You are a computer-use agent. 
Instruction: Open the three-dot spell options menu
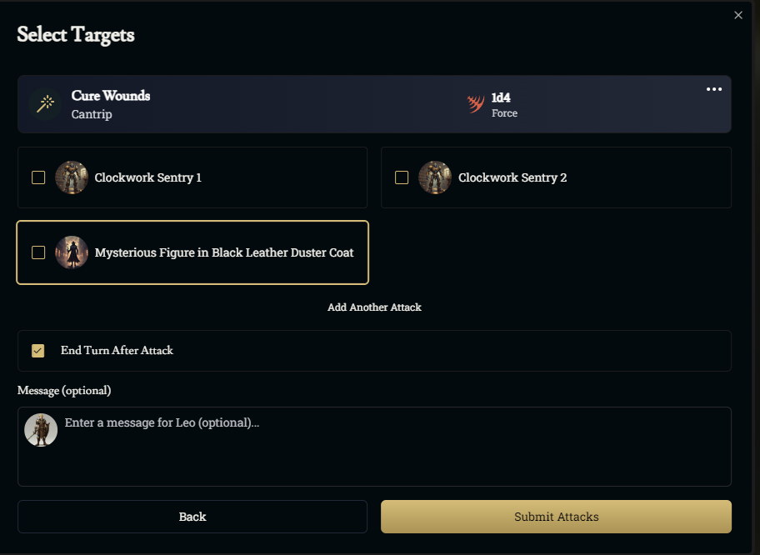tap(714, 90)
